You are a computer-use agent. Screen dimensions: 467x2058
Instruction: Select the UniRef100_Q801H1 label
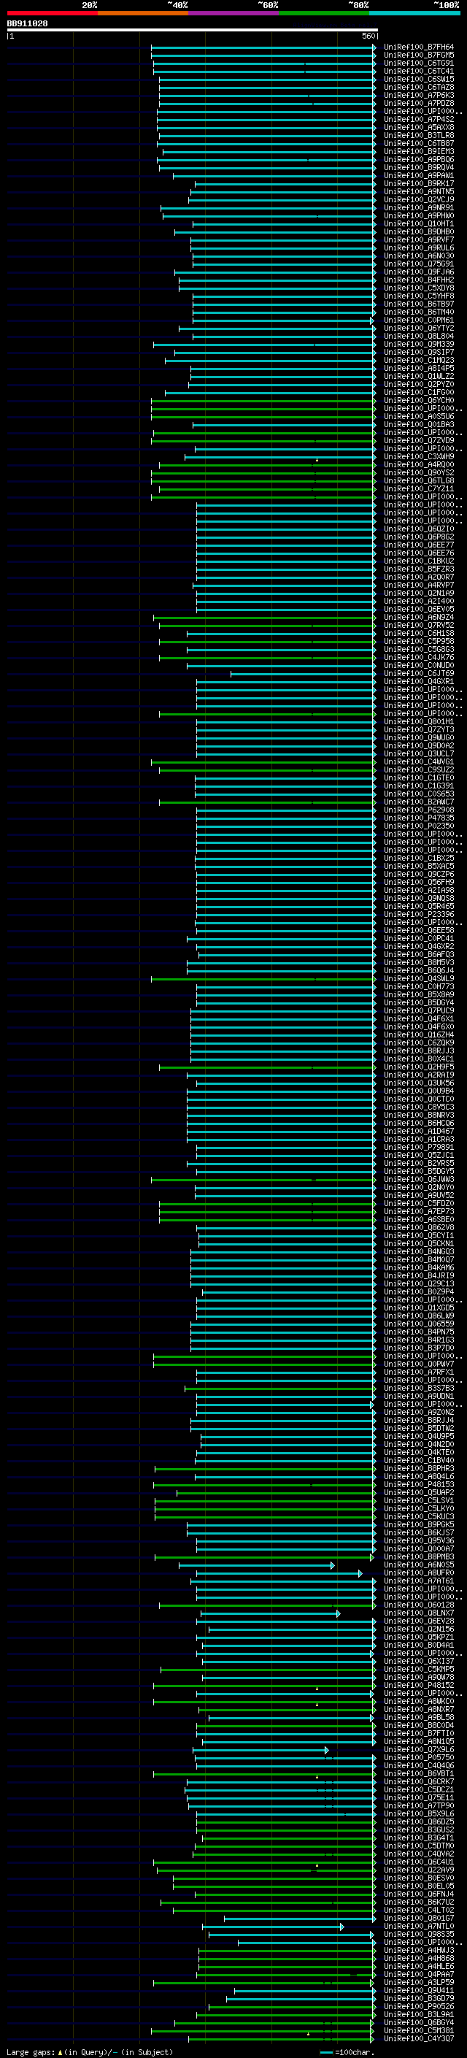[x=418, y=721]
